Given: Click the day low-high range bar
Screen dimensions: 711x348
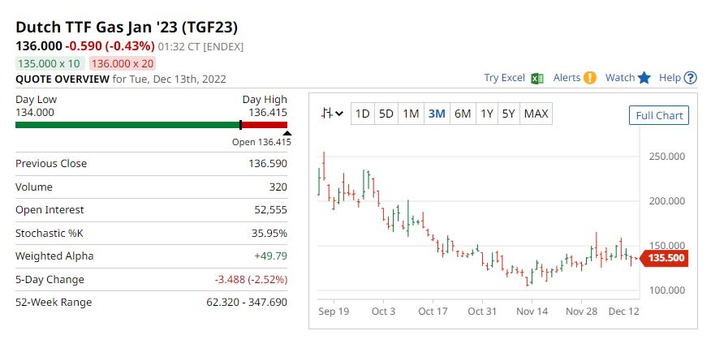Looking at the screenshot, I should click(x=151, y=125).
